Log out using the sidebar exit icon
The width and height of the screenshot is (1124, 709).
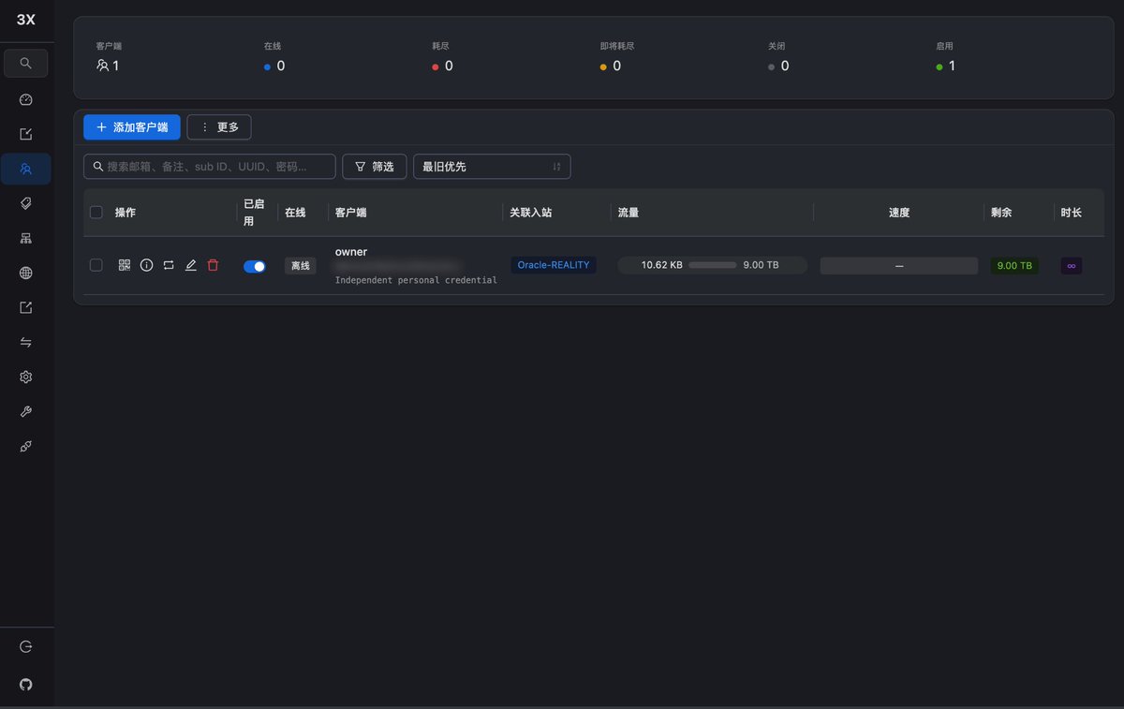coord(26,646)
